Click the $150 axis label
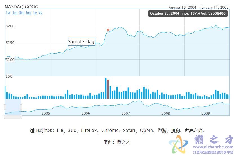The height and width of the screenshot is (155, 236). click(x=10, y=43)
